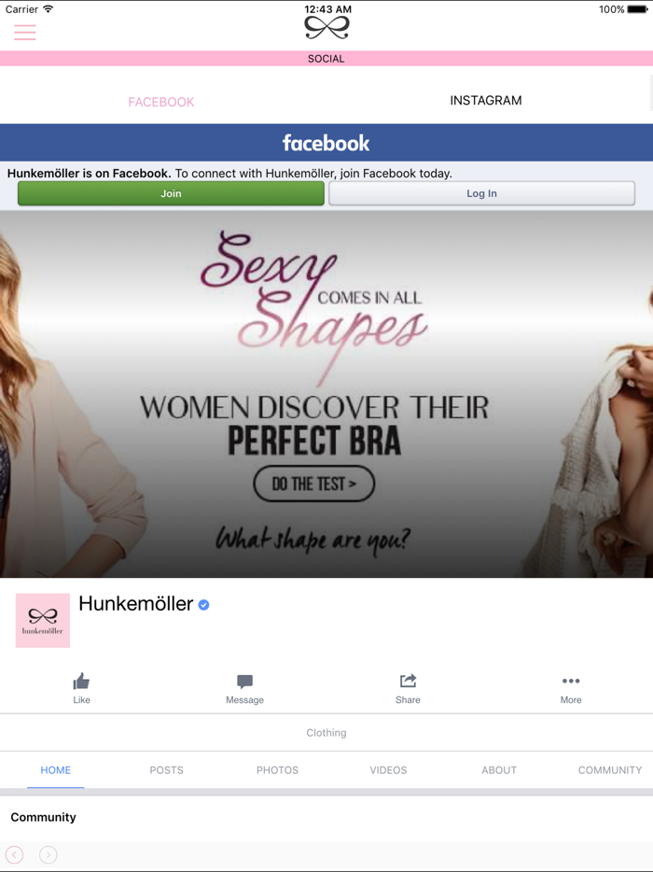Tap the Wi-Fi icon in the status bar
The image size is (653, 872).
point(49,8)
